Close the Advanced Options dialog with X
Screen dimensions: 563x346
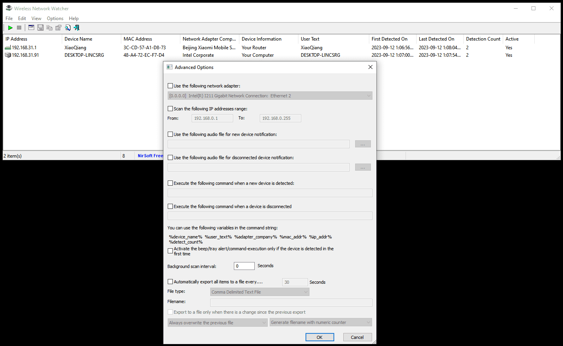point(370,67)
